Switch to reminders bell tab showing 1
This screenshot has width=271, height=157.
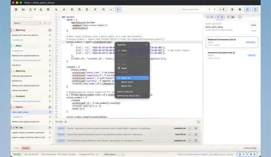[209, 17]
